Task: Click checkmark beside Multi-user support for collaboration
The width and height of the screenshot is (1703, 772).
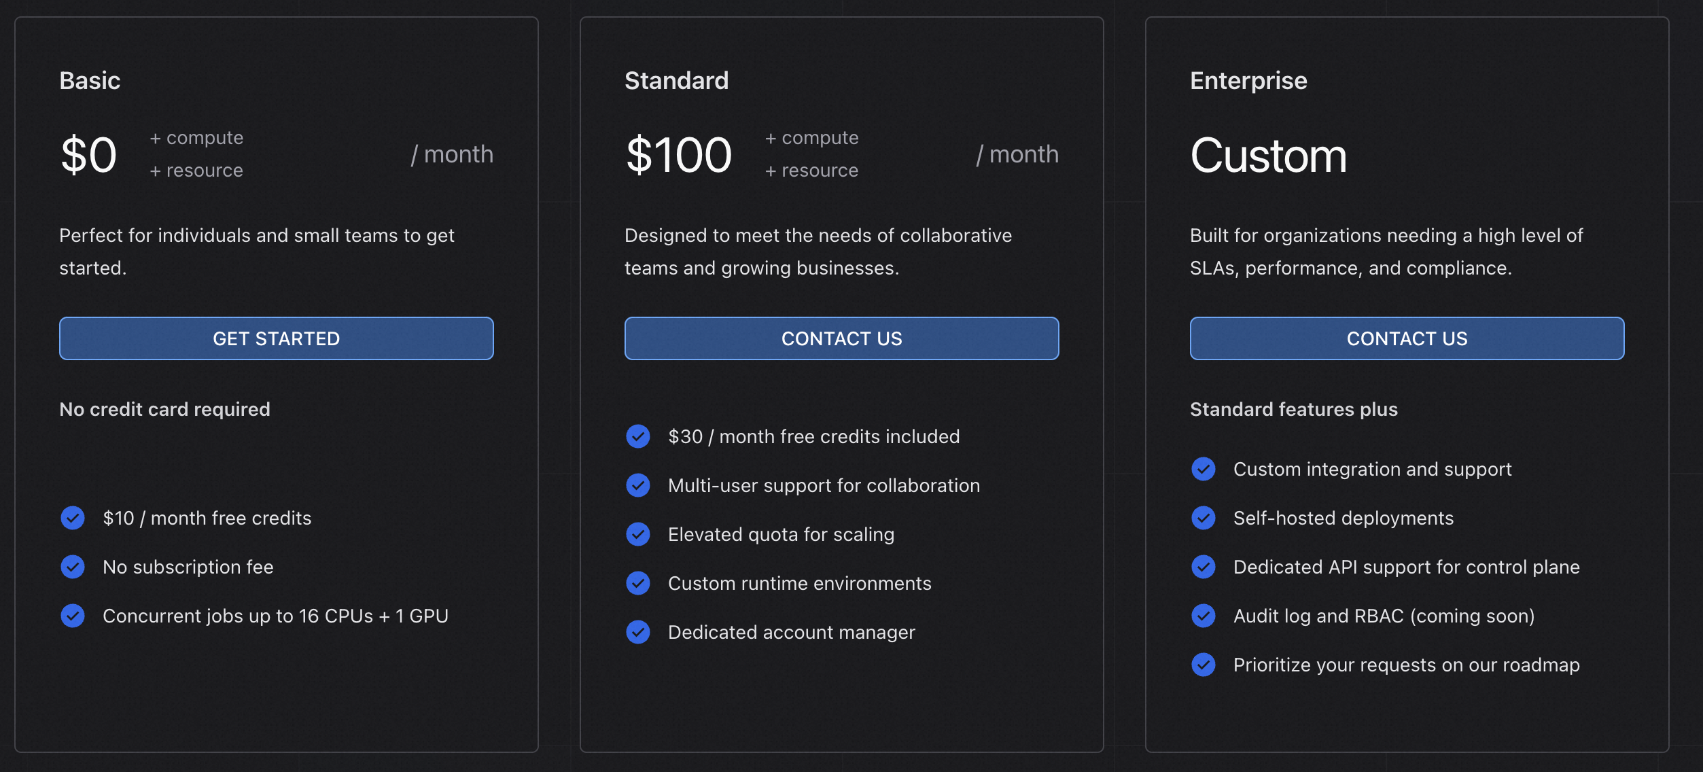Action: coord(638,485)
